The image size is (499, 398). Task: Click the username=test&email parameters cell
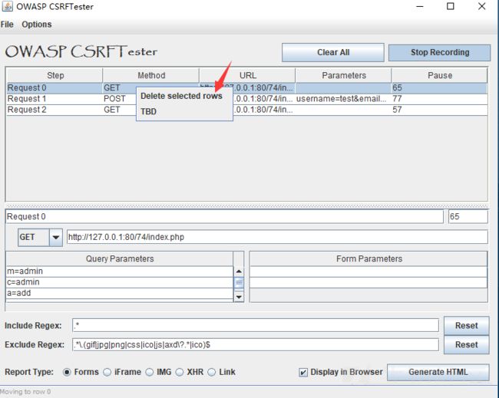coord(343,99)
